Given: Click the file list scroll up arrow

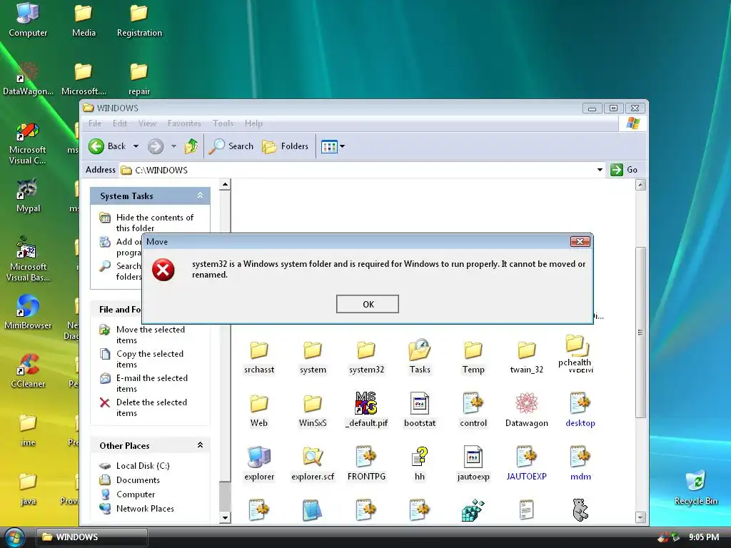Looking at the screenshot, I should (x=640, y=185).
